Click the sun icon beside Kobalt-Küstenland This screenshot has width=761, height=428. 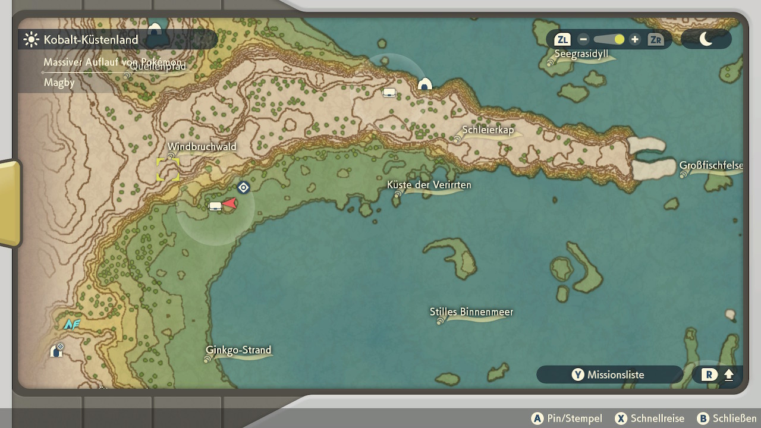31,40
